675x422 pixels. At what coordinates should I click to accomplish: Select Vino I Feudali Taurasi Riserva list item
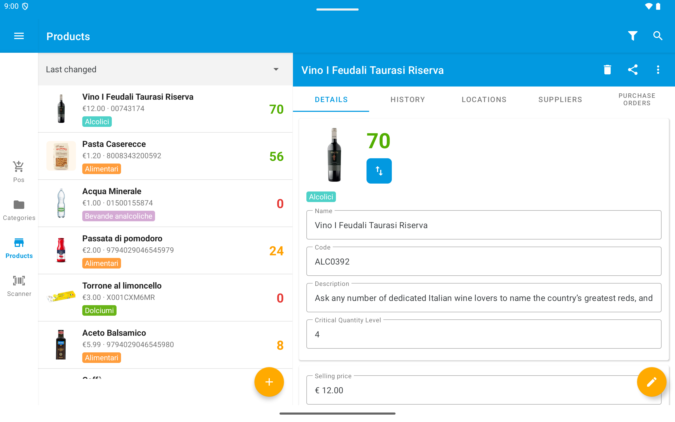point(165,109)
